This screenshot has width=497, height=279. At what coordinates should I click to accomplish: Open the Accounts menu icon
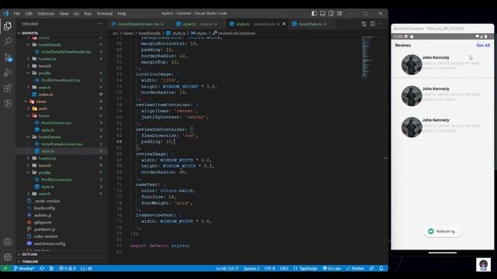coord(8,242)
